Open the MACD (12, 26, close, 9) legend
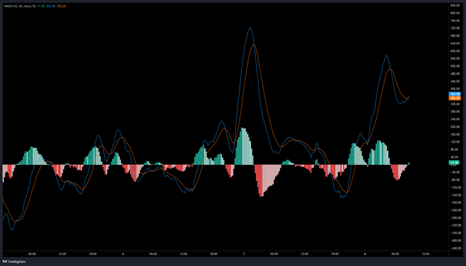The width and height of the screenshot is (466, 266). point(19,6)
